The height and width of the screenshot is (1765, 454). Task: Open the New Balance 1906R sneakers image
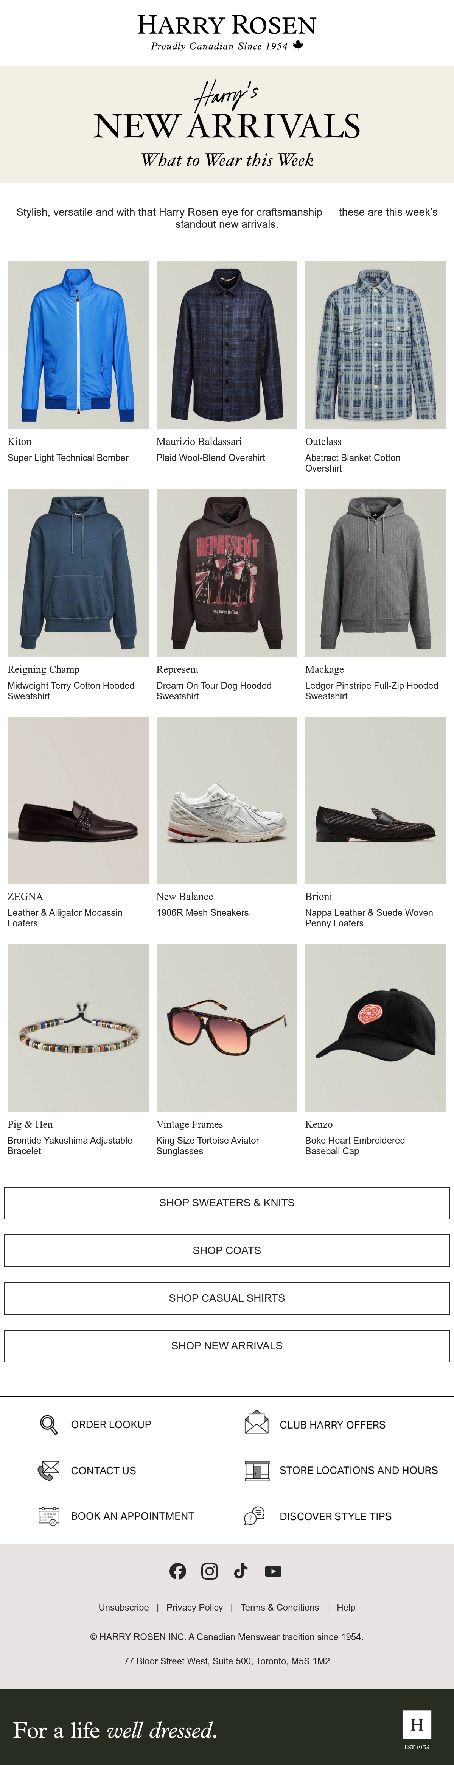click(x=227, y=800)
